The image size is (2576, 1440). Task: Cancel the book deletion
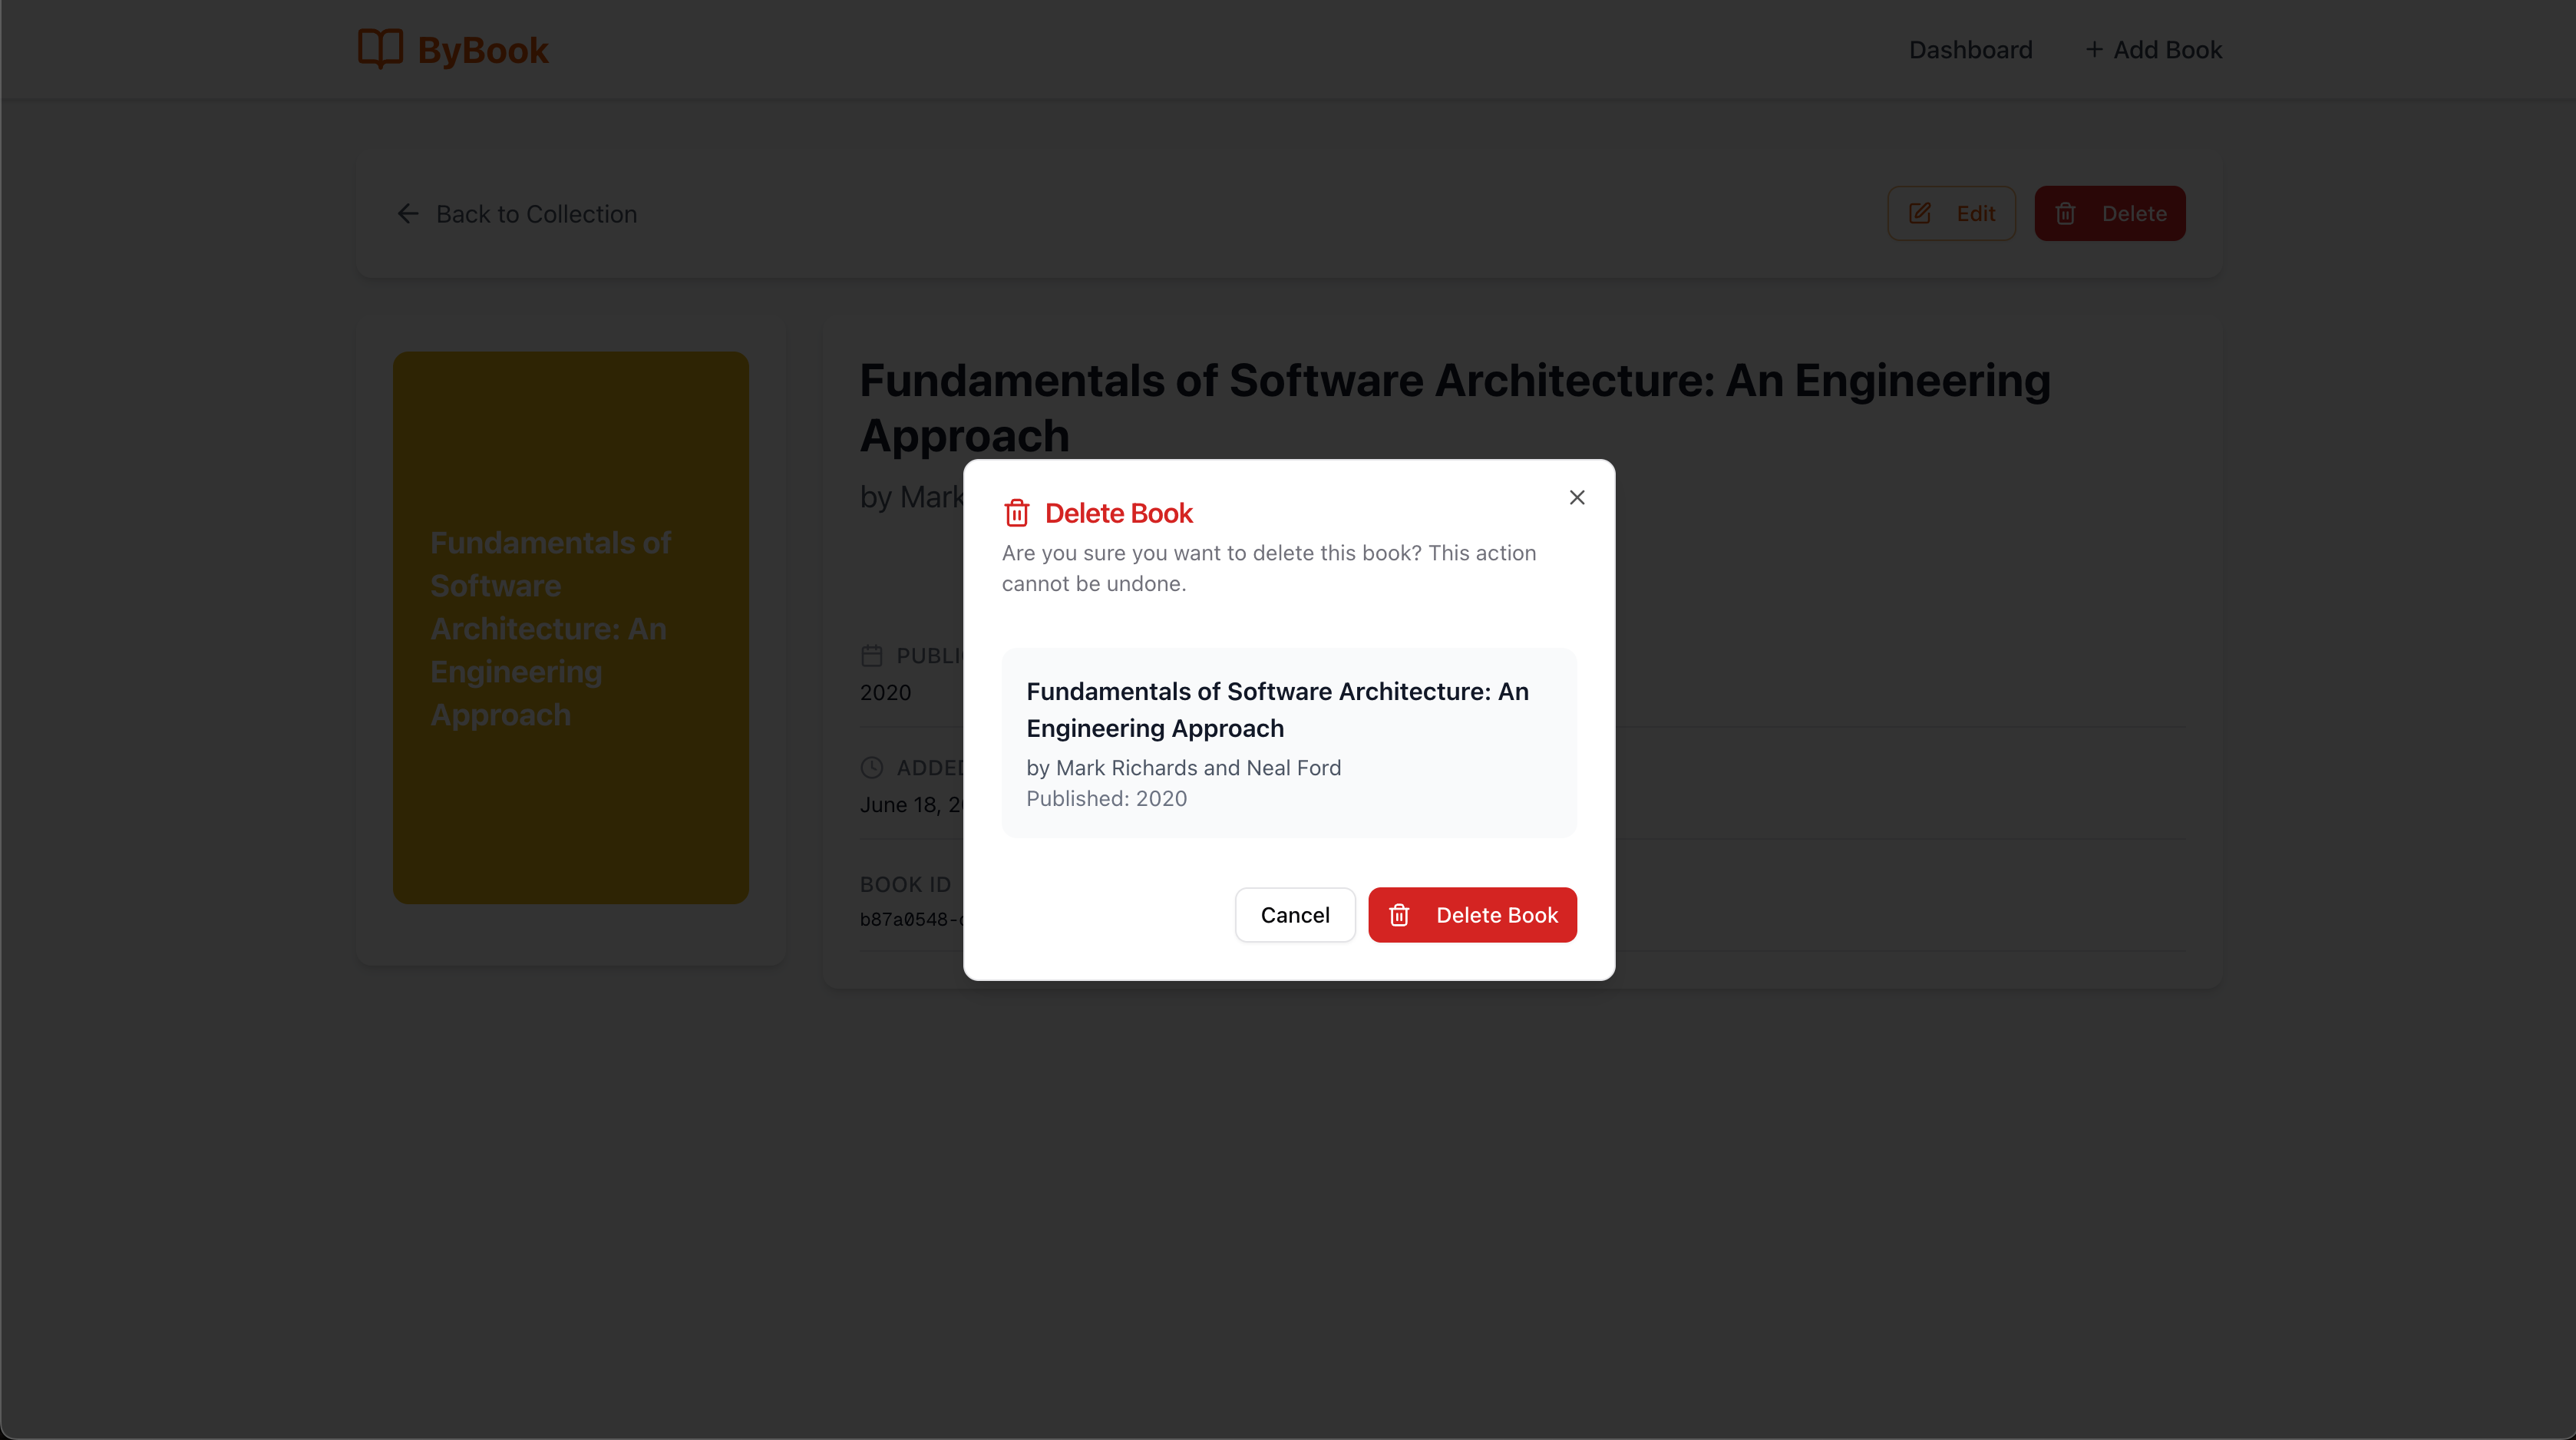[x=1294, y=915]
